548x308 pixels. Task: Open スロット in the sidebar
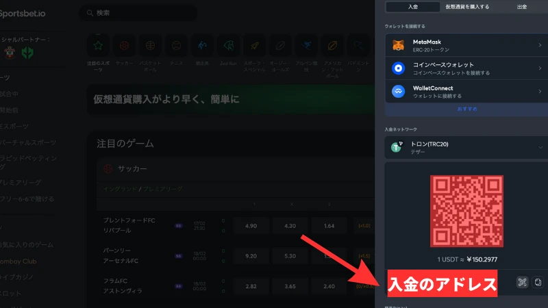tap(11, 294)
